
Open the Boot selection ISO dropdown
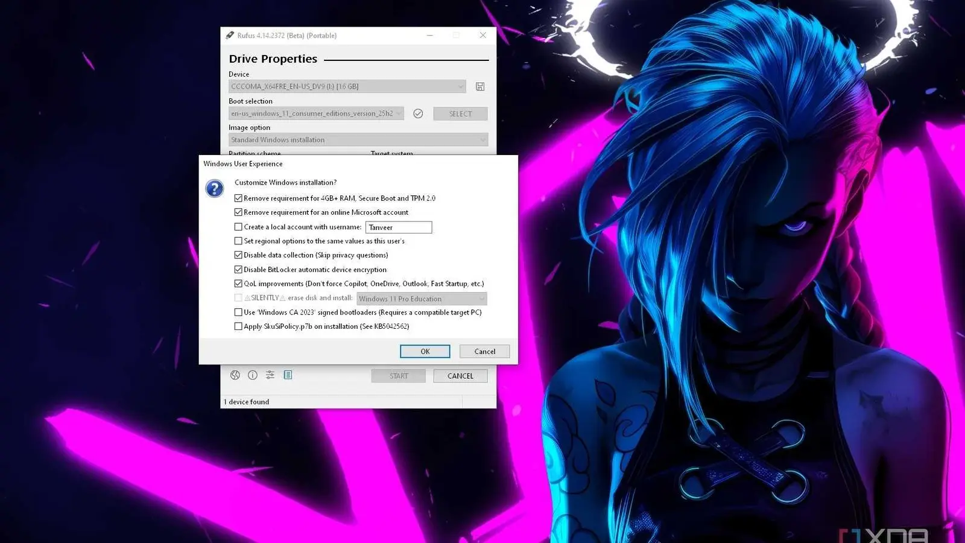pyautogui.click(x=316, y=113)
